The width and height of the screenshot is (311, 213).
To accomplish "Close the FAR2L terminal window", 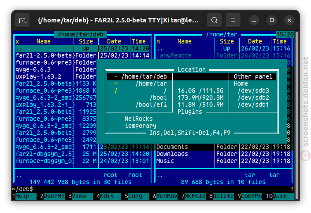I will pos(289,20).
